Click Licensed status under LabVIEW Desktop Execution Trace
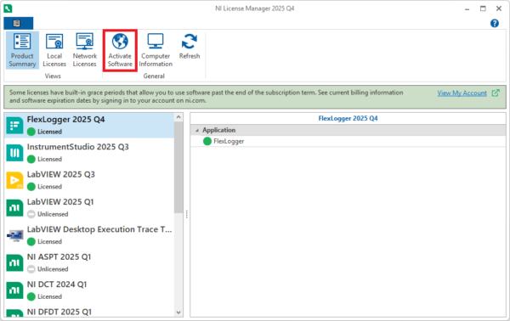The height and width of the screenshot is (321, 510). (x=49, y=242)
